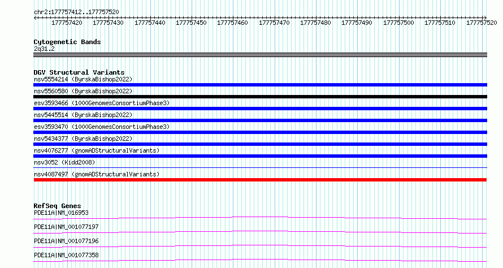Open variant label nsv3052 (Kidd2008)
Screen dimensions: 503x268
click(x=64, y=162)
